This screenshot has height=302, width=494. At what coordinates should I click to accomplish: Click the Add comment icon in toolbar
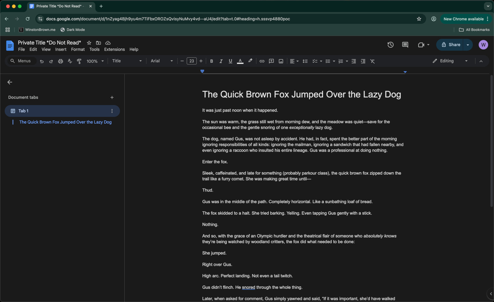coord(271,61)
